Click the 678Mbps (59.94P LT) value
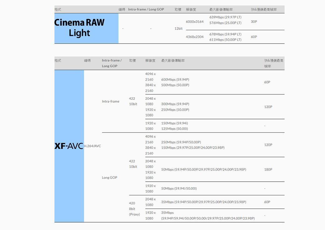325x230 pixels. 225,34
